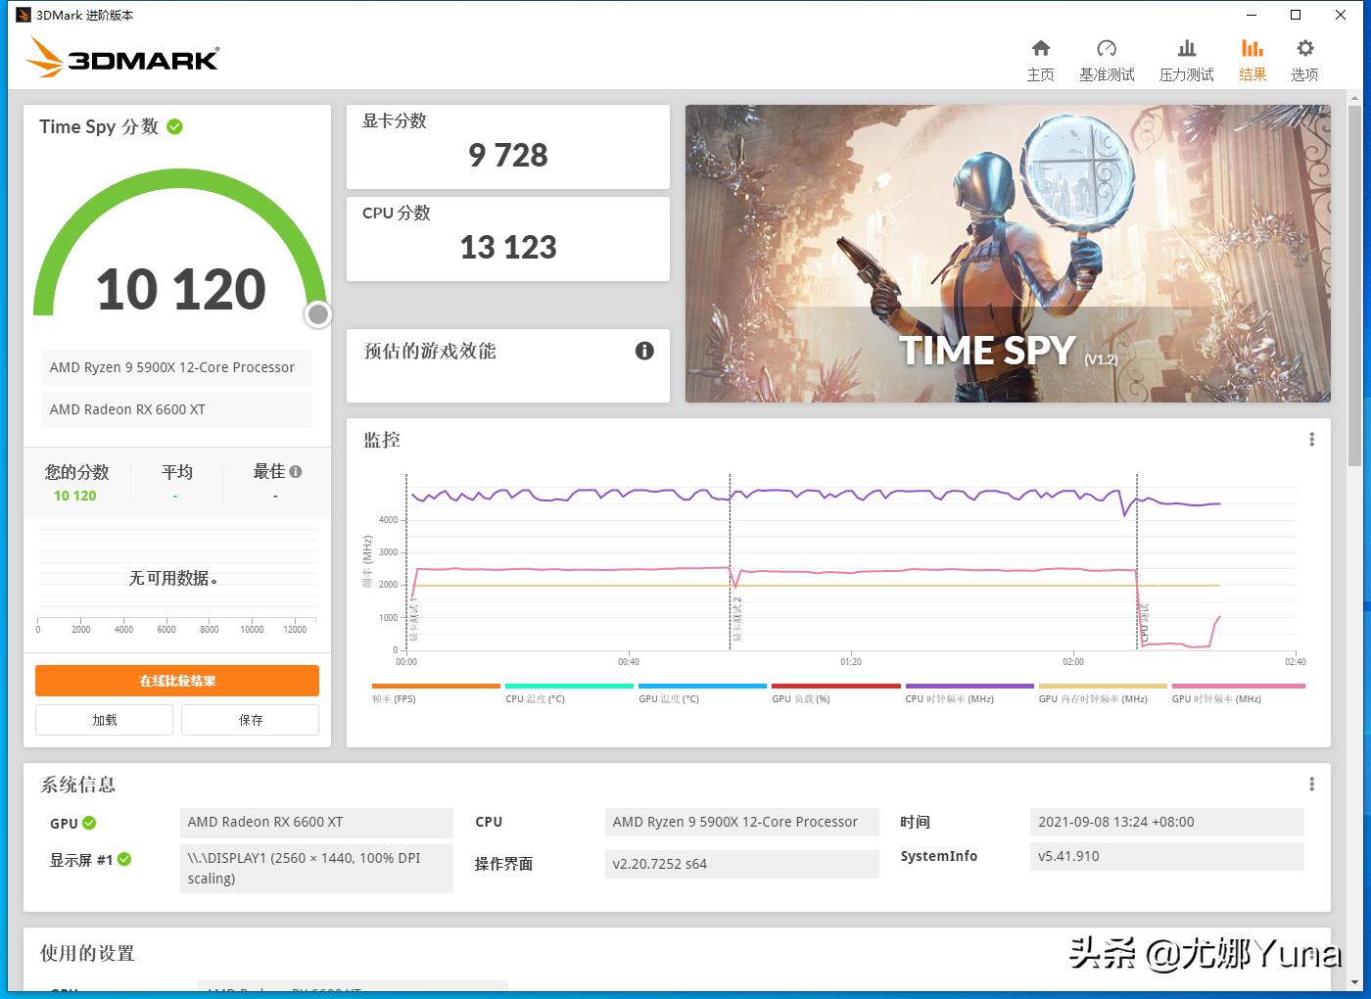The height and width of the screenshot is (999, 1371).
Task: Click the checkmark beside 显示屏 #1
Action: [x=123, y=859]
